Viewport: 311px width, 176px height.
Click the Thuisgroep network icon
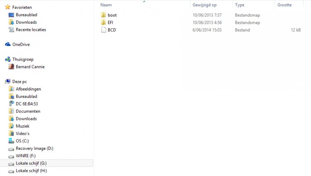tap(8, 59)
